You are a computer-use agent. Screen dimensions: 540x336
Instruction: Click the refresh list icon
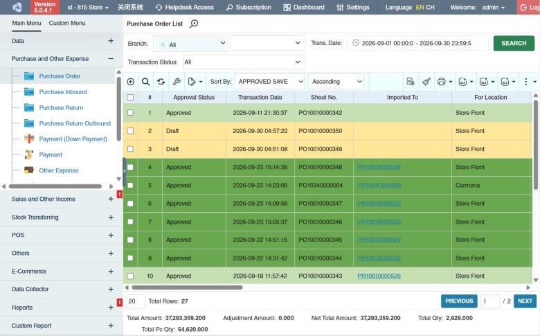(x=161, y=82)
